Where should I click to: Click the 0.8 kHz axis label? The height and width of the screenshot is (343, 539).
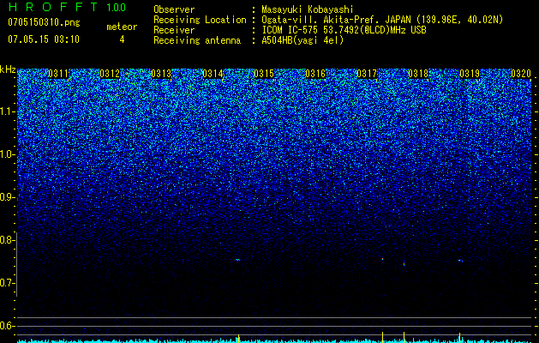point(8,240)
